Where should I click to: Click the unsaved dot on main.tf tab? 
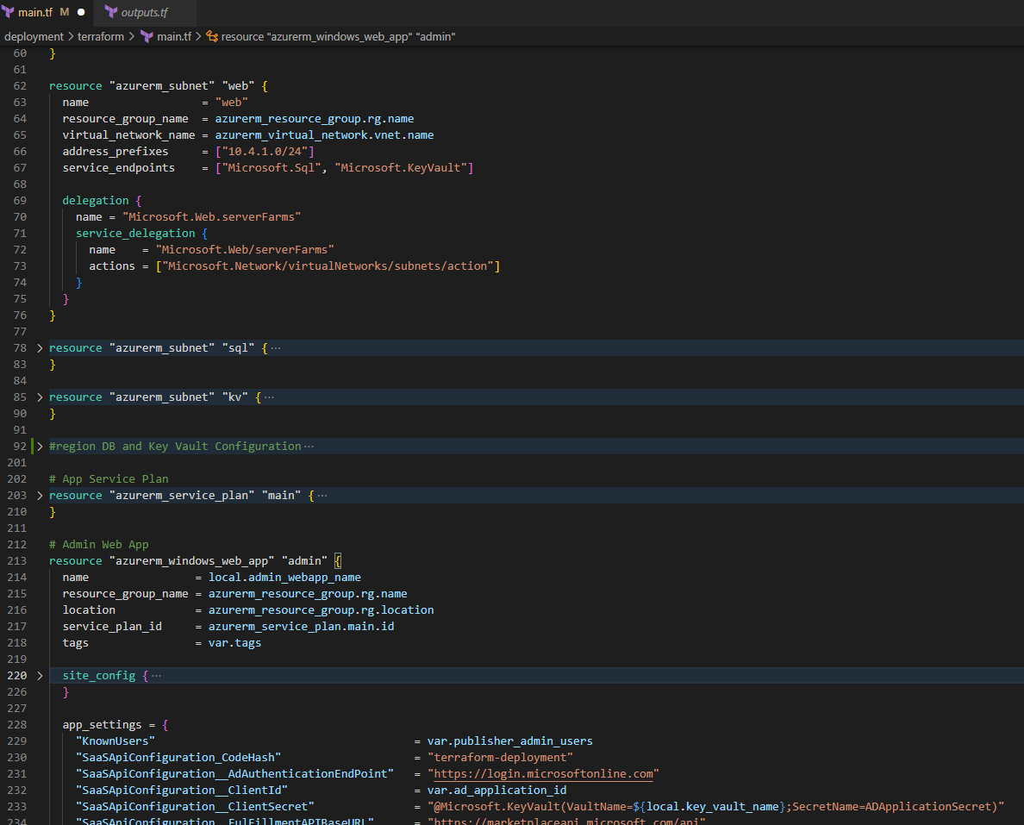click(81, 12)
